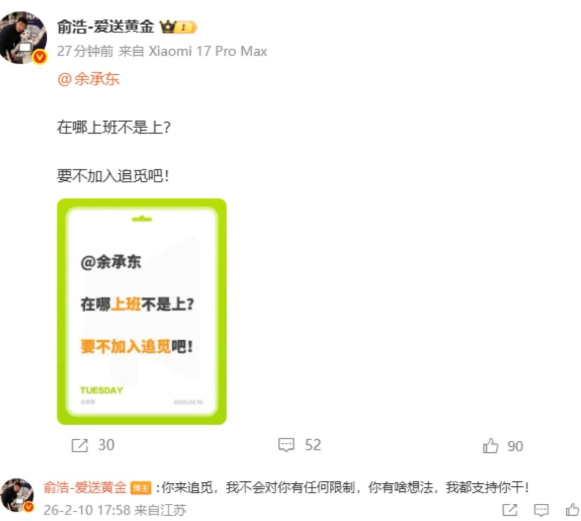Screen dimensions: 581x521
Task: Open commenter name 俞浩-爱送黄金 in reply
Action: [85, 488]
